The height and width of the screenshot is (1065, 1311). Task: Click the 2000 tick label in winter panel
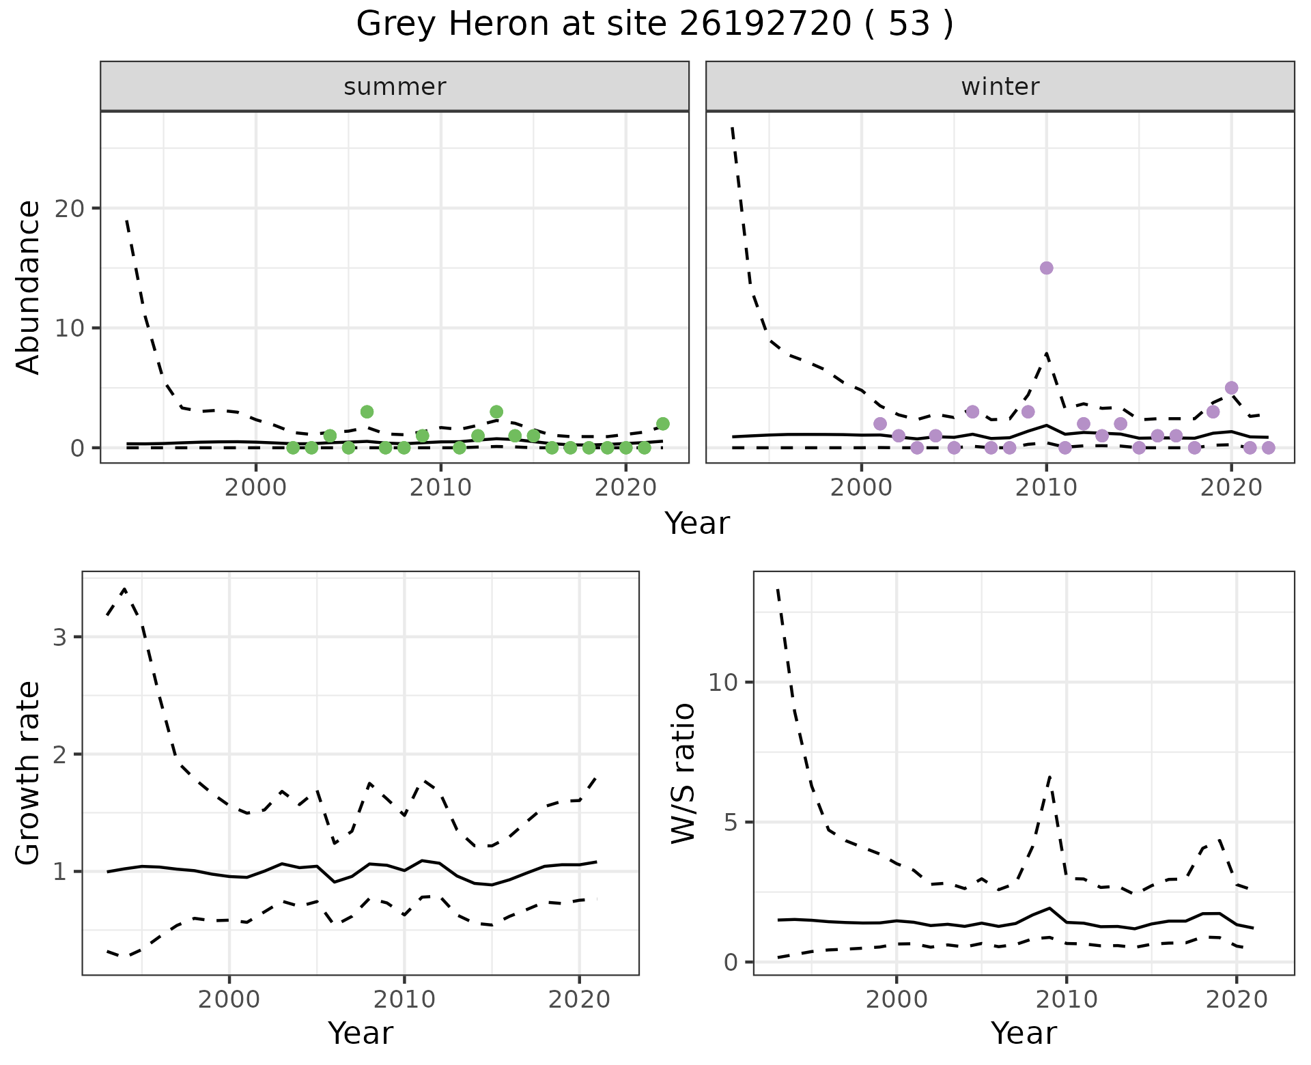[x=861, y=487]
